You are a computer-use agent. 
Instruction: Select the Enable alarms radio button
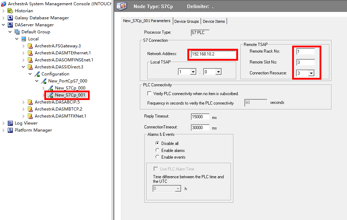pyautogui.click(x=157, y=150)
